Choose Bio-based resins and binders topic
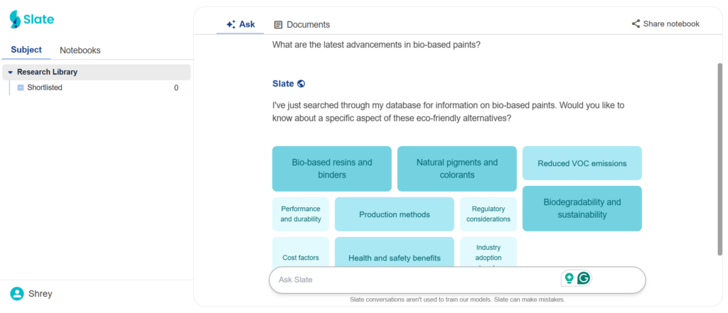This screenshot has height=313, width=728. click(x=331, y=169)
